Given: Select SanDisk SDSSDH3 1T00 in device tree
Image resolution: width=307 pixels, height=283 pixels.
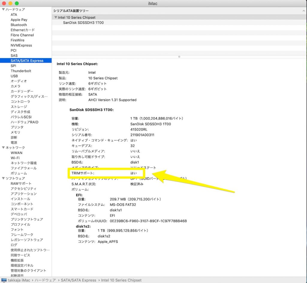Looking at the screenshot, I should point(83,22).
